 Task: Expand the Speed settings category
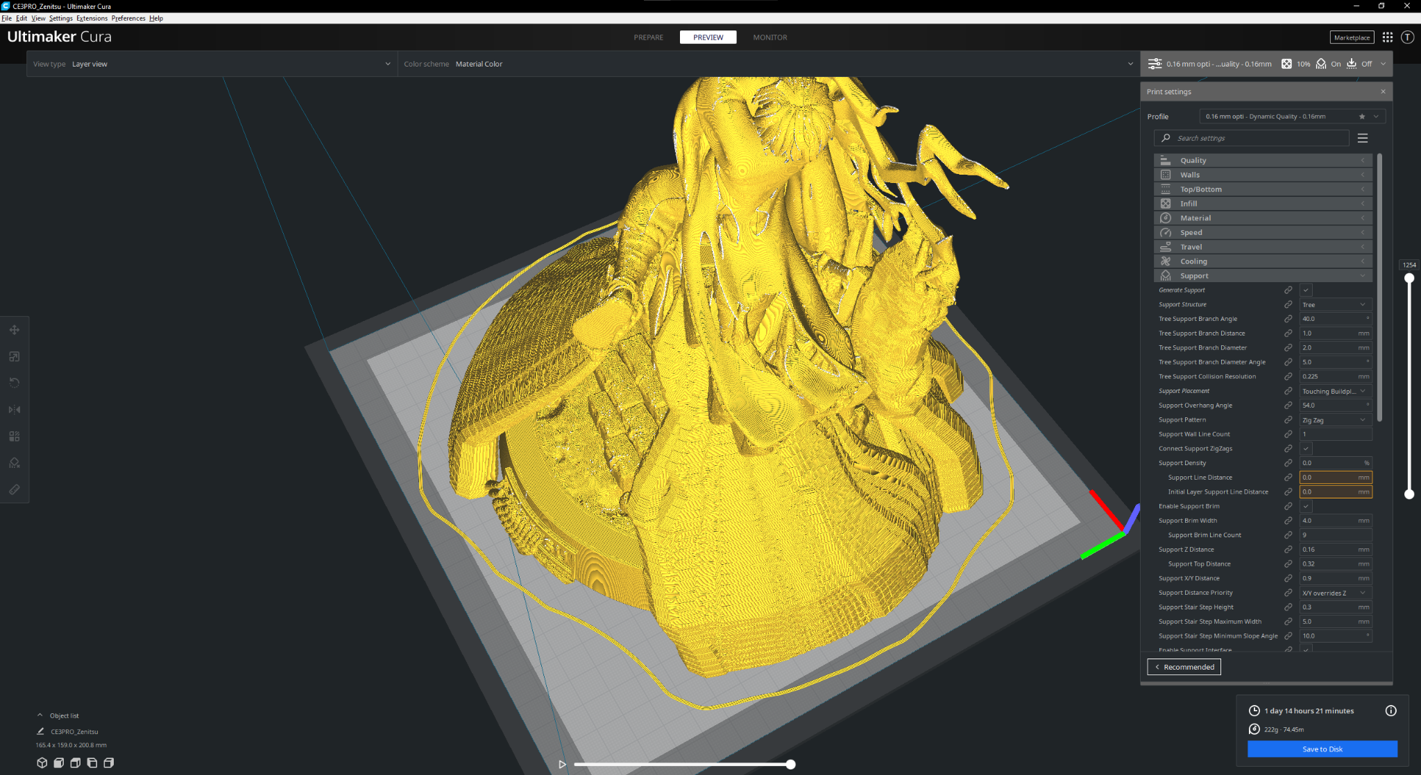[x=1263, y=232]
